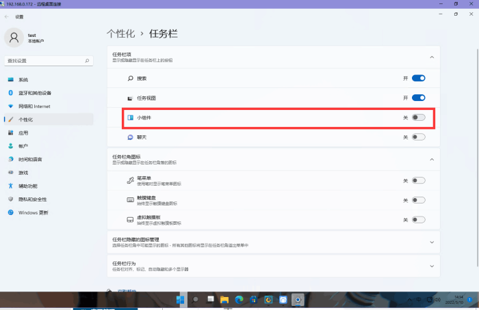
Task: Launch Microsoft Edge from the taskbar
Action: point(239,299)
